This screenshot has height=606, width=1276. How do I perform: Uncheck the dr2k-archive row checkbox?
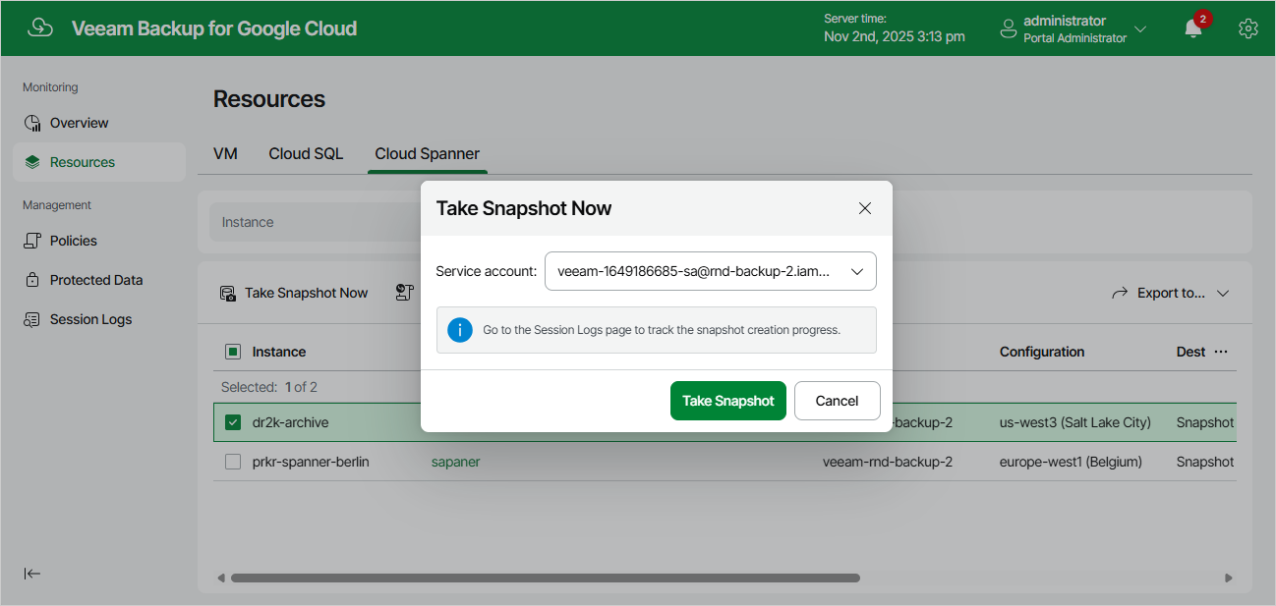point(233,422)
